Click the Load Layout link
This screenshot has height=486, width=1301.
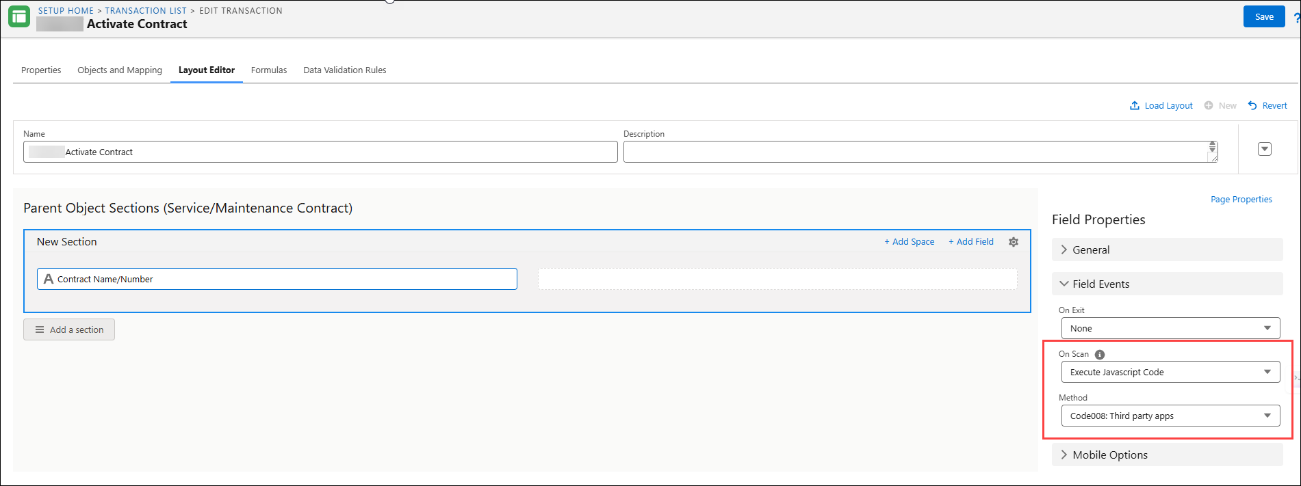(1168, 105)
